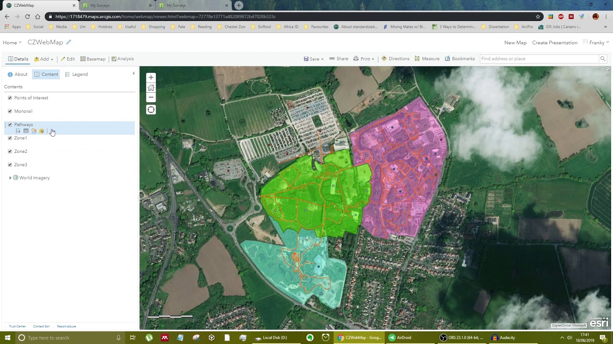The image size is (613, 344).
Task: Open the AdBlock Plus extension
Action: click(x=561, y=16)
